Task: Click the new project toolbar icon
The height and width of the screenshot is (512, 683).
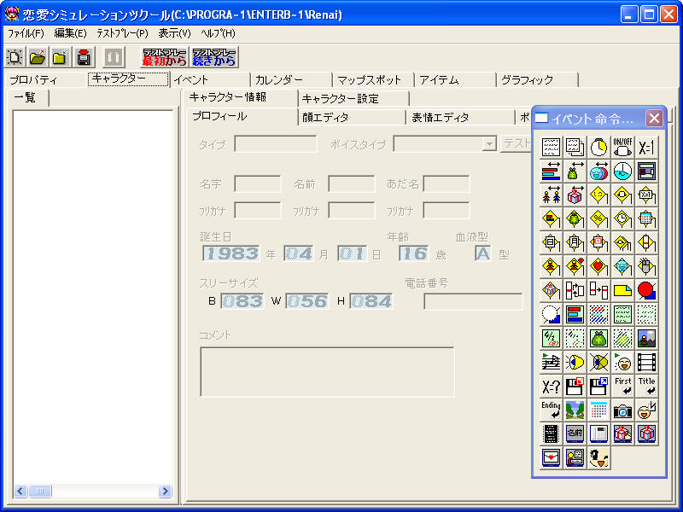Action: point(15,57)
